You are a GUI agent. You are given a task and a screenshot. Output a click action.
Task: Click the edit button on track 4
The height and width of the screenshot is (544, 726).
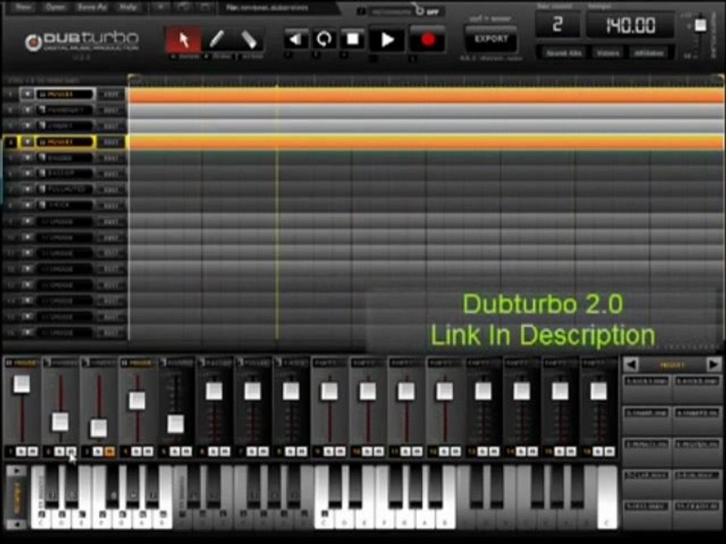(x=110, y=142)
